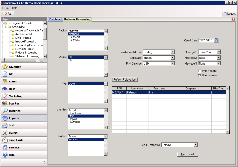238x167 pixels.
Task: Open the Remittance Address dropdown
Action: (x=173, y=52)
